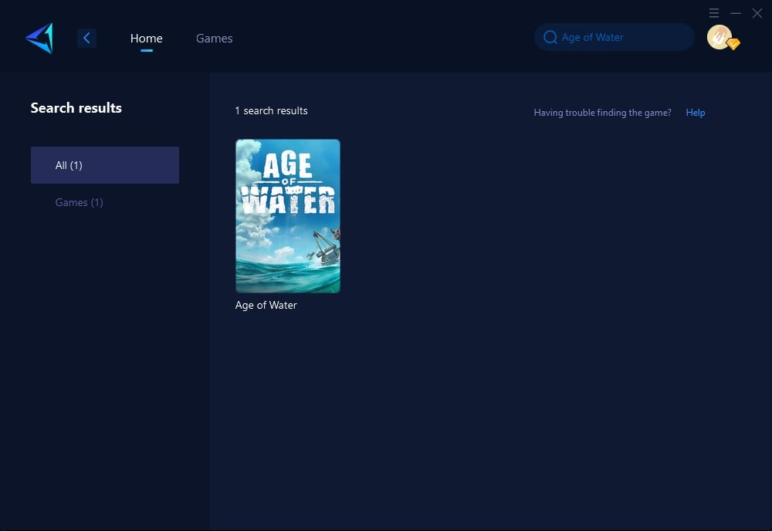Open the user profile avatar
772x531 pixels.
(720, 37)
